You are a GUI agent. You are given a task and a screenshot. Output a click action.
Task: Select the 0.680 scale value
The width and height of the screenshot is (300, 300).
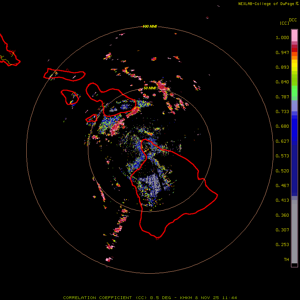click(282, 126)
